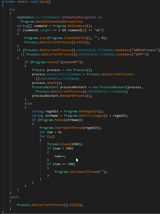Viewport: 160px width, 214px height.
Task: Click the "AddInProcess" string
Action: [x=145, y=50]
